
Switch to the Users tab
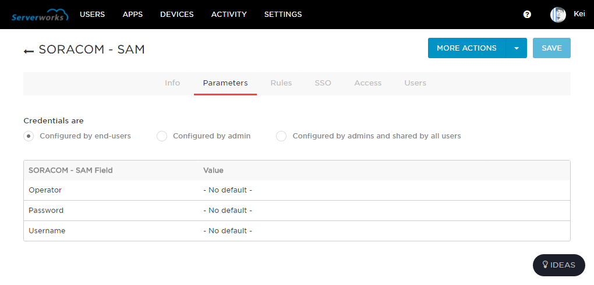click(x=415, y=83)
